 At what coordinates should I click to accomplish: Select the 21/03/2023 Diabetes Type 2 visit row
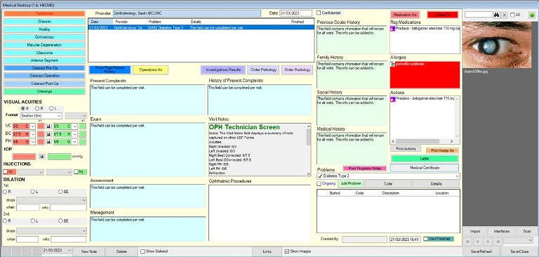pyautogui.click(x=201, y=27)
